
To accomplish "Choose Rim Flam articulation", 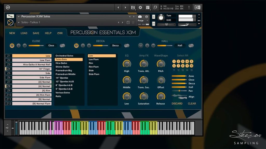I will [x=94, y=67].
